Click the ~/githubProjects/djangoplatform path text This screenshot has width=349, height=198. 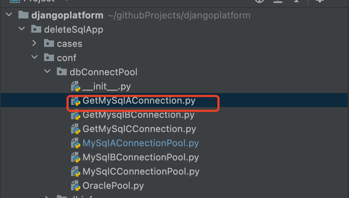tap(179, 15)
